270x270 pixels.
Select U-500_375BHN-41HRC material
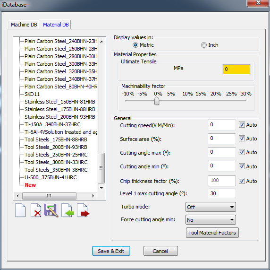(51, 177)
